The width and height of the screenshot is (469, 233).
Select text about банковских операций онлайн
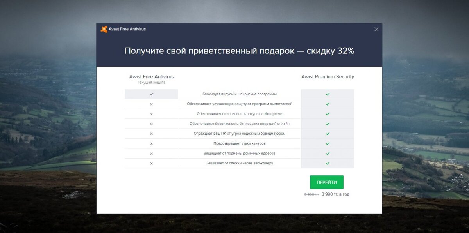(x=240, y=124)
